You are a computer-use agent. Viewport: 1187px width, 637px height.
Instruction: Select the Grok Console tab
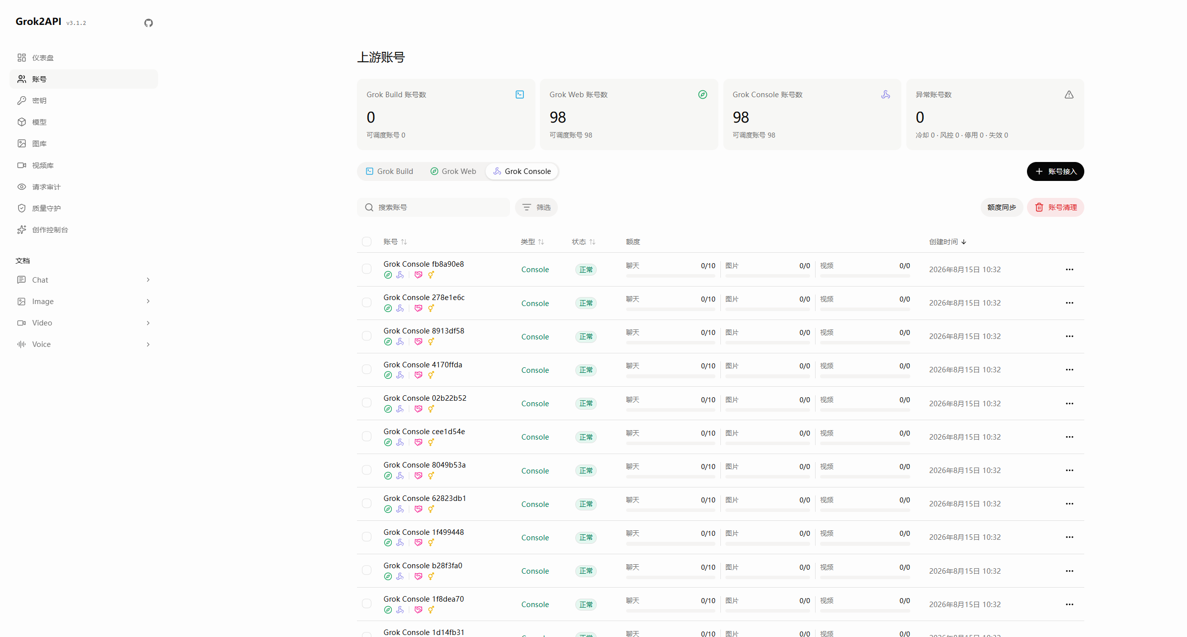(x=522, y=171)
